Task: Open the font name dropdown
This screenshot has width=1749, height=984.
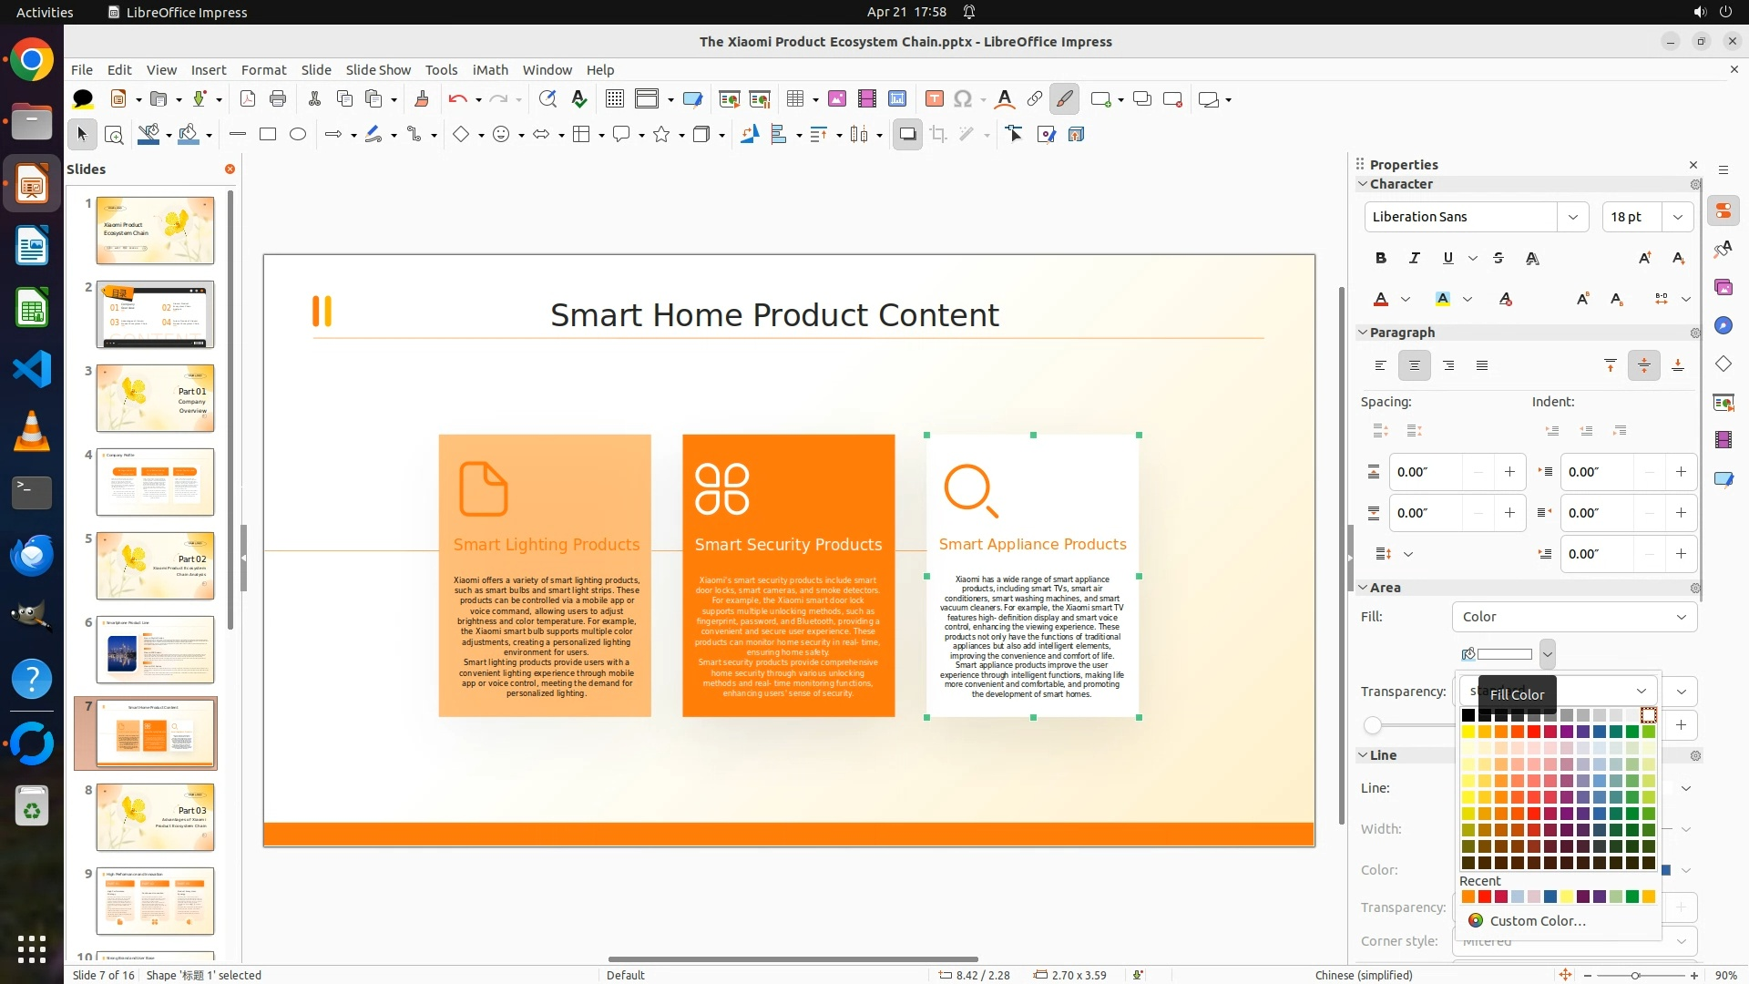Action: pos(1572,217)
